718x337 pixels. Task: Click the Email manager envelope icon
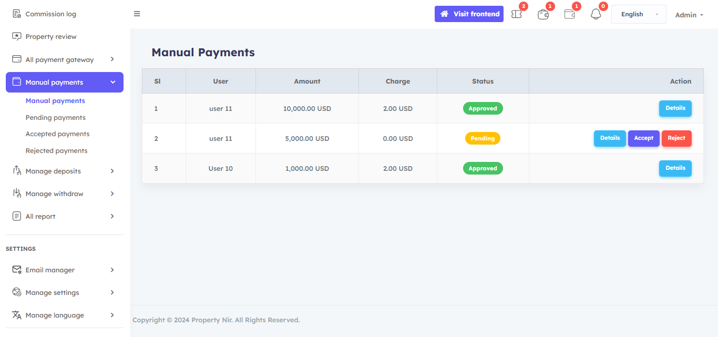click(x=17, y=270)
